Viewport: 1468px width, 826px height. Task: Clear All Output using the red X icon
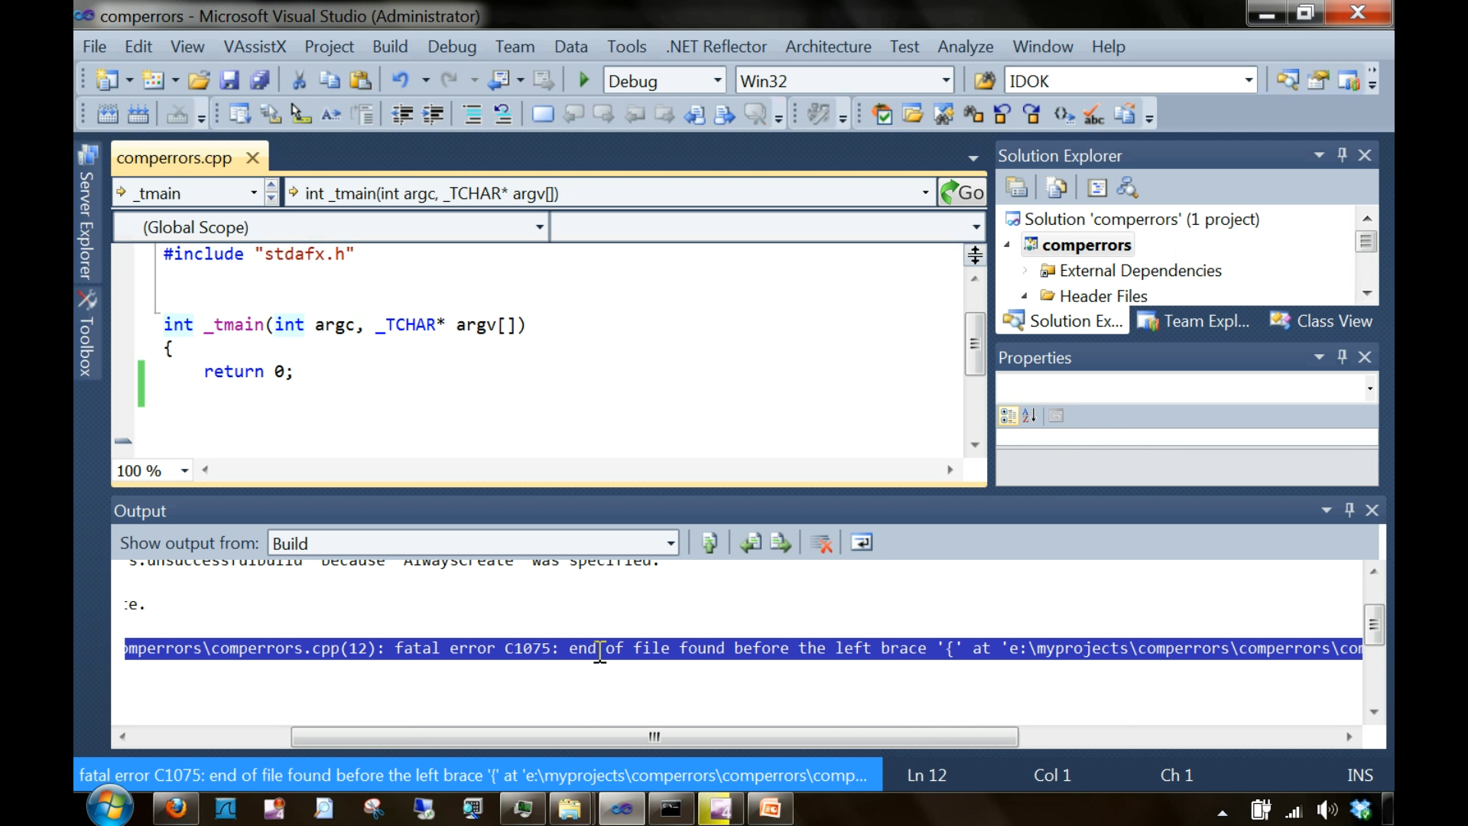pyautogui.click(x=822, y=543)
